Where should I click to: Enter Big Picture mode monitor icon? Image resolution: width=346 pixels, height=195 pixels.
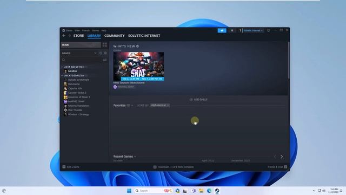pos(269,30)
